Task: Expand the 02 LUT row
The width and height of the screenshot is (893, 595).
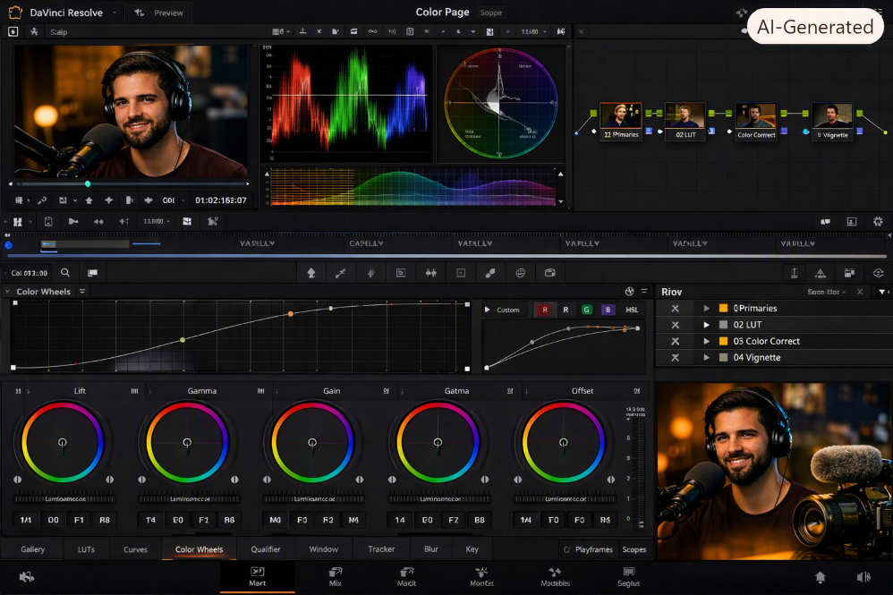Action: coord(706,325)
